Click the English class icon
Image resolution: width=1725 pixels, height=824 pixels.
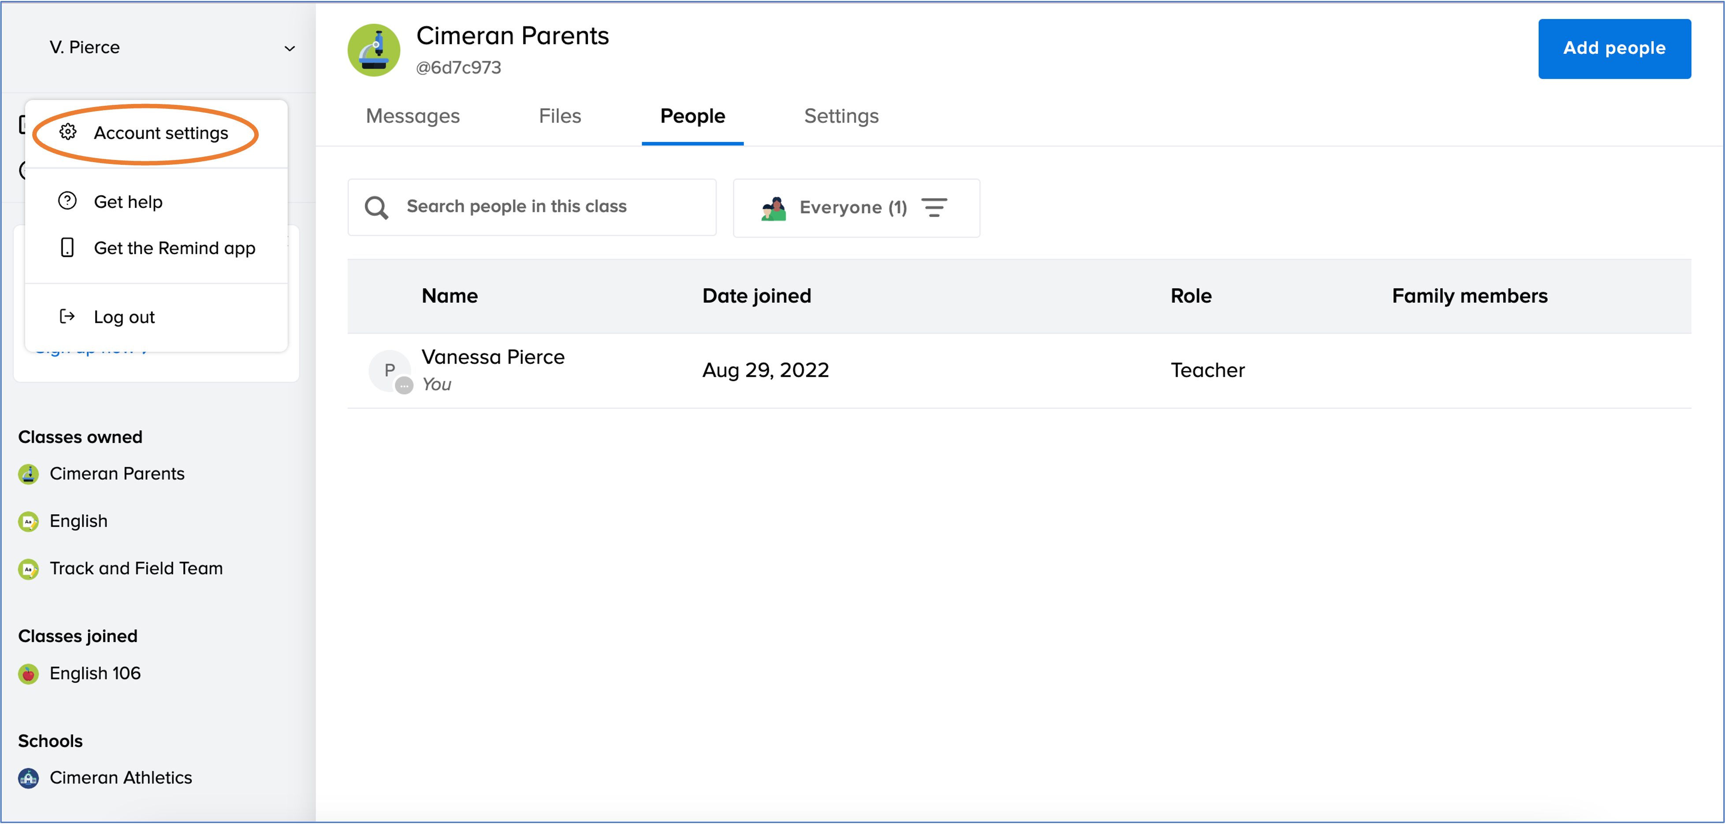(x=28, y=521)
